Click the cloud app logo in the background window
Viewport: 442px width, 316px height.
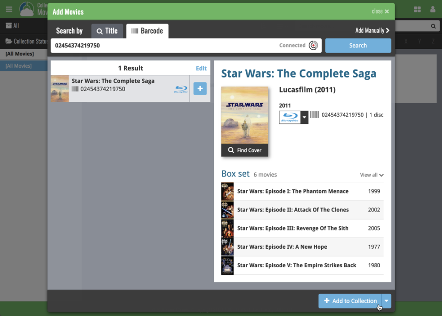pos(27,9)
